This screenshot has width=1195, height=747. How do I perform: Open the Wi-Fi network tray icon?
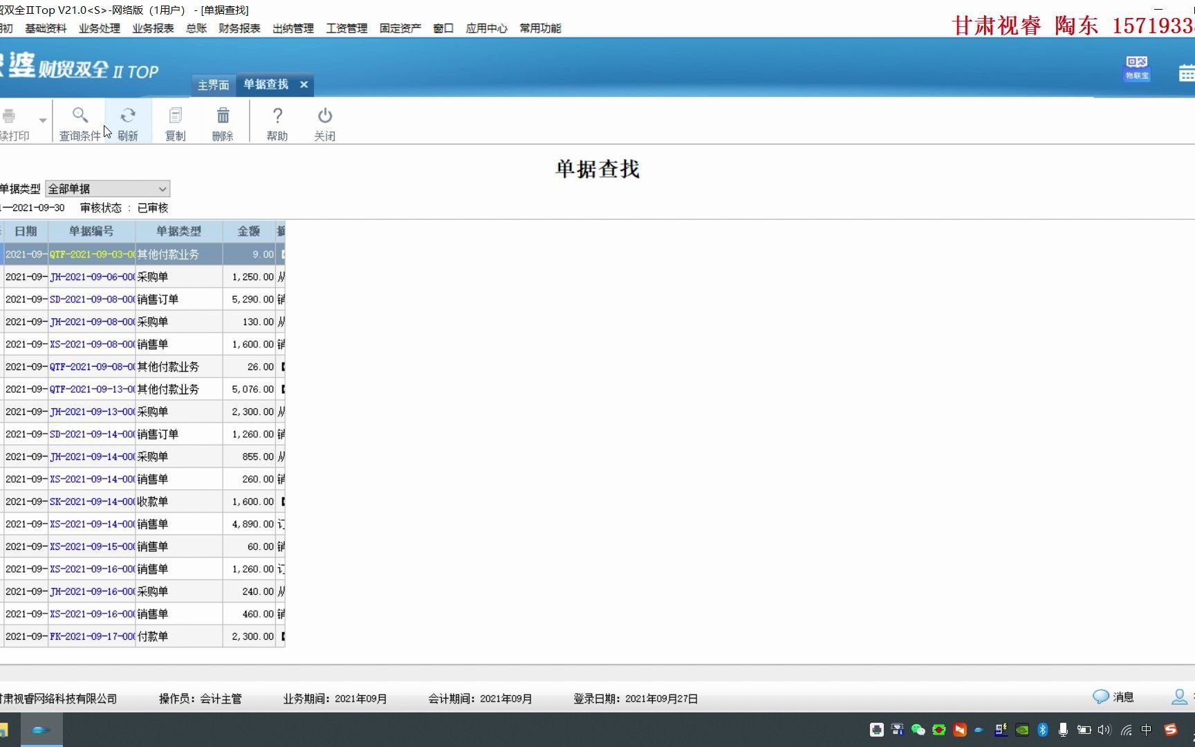pyautogui.click(x=1127, y=730)
